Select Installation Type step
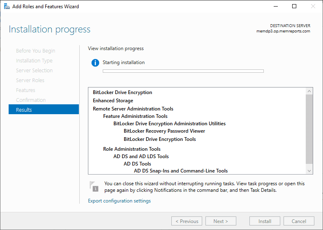The width and height of the screenshot is (323, 230). click(x=34, y=61)
